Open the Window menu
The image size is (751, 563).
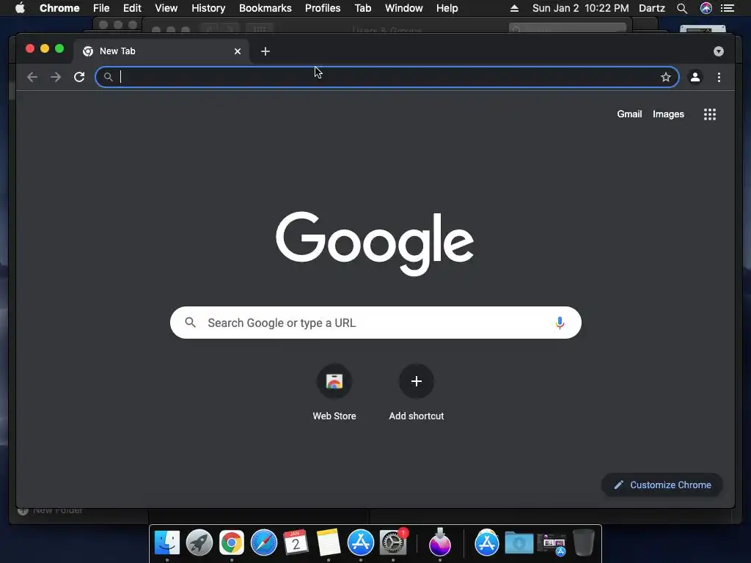pos(404,8)
